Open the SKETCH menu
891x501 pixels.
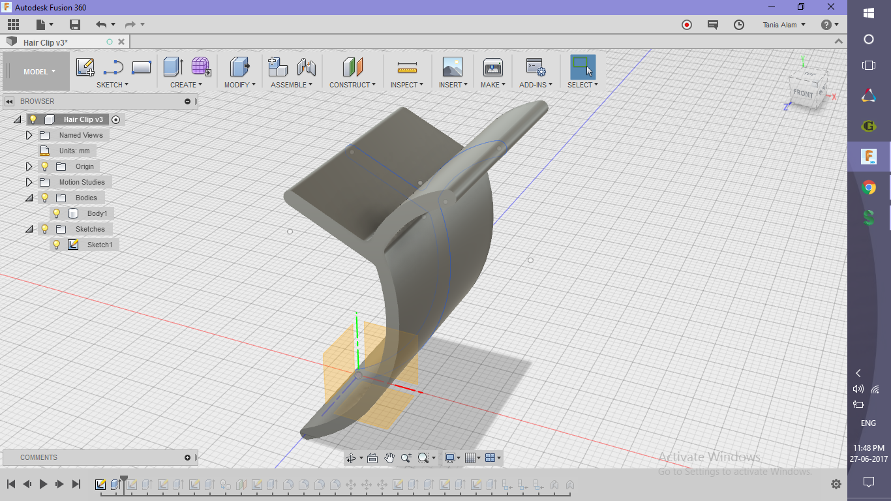tap(112, 85)
